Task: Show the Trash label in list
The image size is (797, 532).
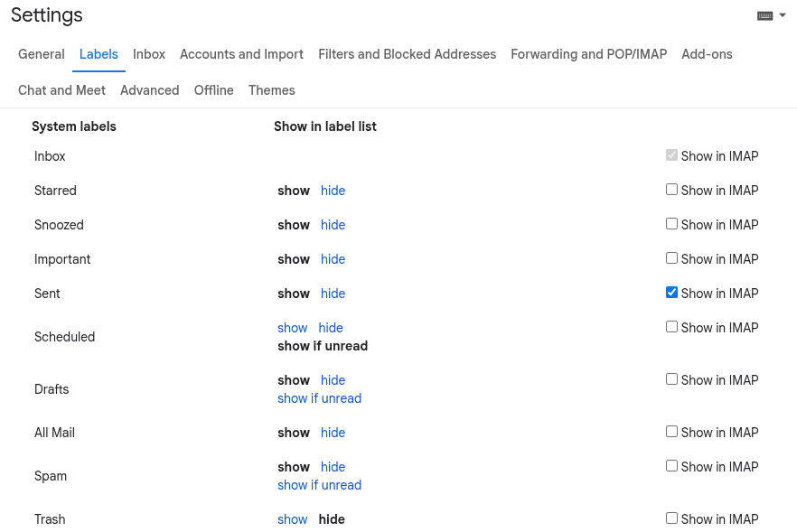Action: (x=292, y=519)
